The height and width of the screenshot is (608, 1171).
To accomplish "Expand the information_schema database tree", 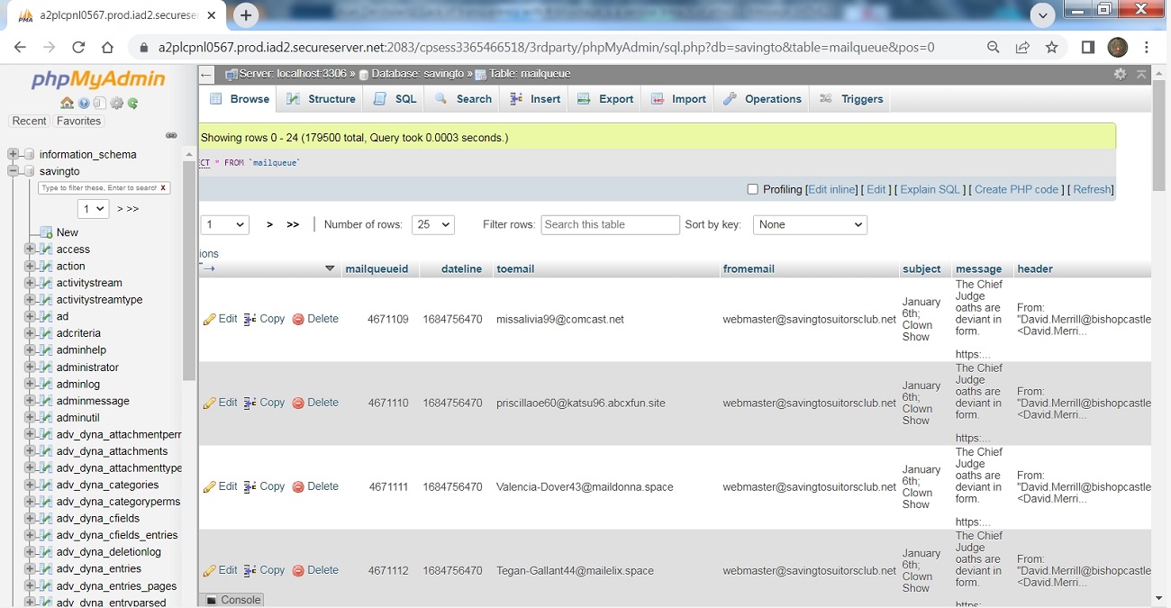I will [x=14, y=154].
